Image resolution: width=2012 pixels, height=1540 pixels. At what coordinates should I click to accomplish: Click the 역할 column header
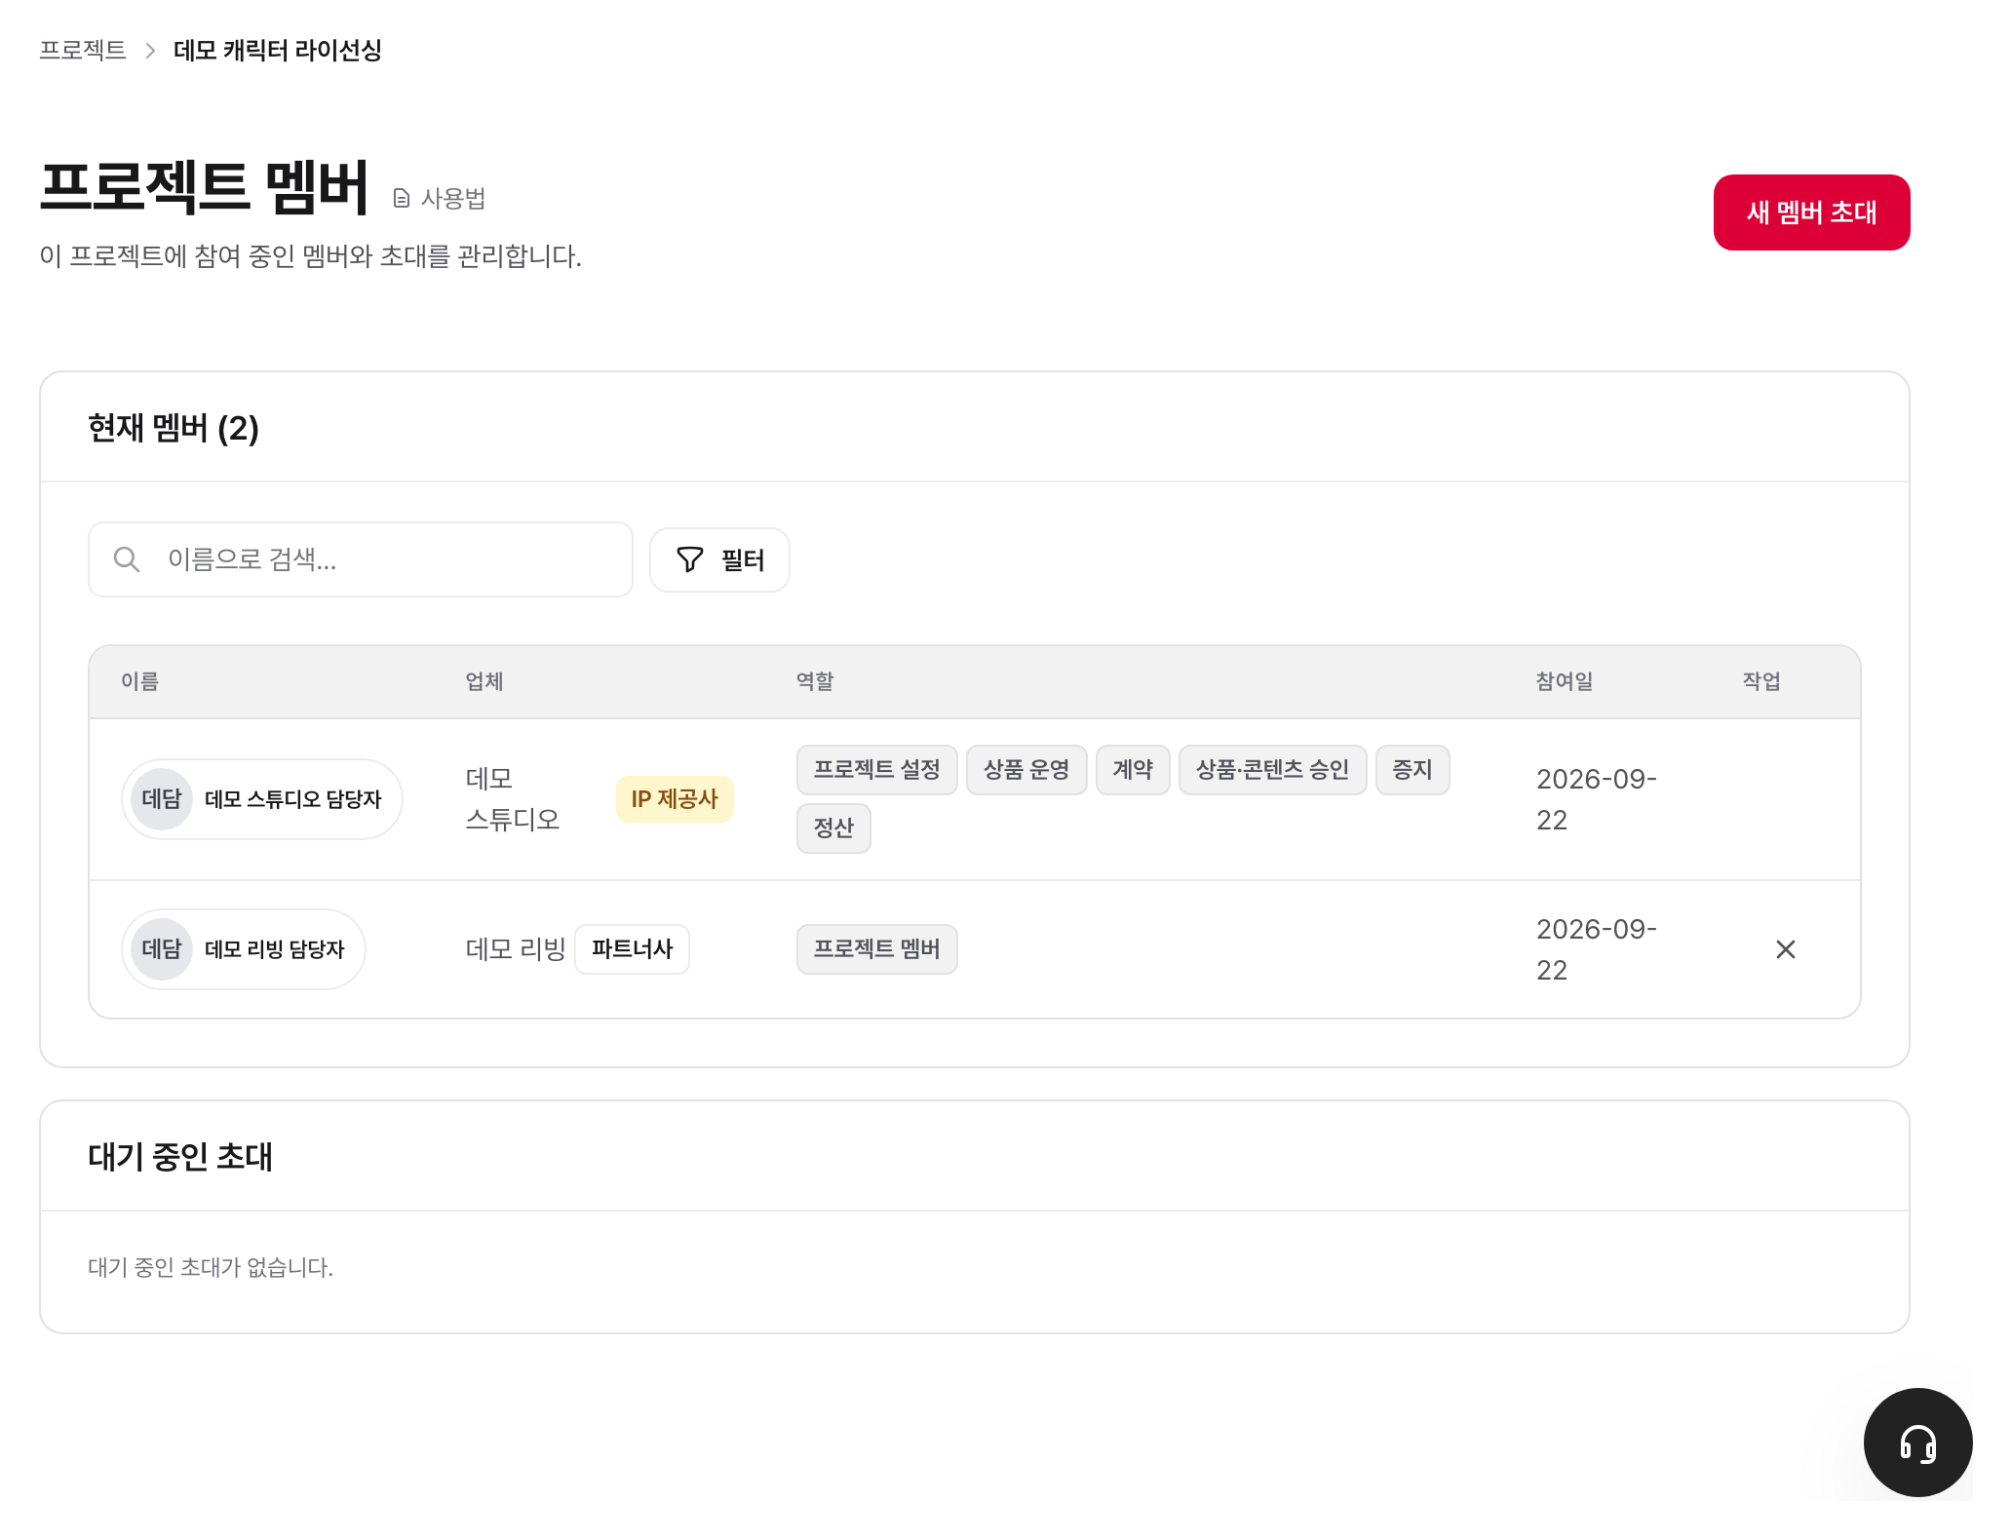coord(815,681)
